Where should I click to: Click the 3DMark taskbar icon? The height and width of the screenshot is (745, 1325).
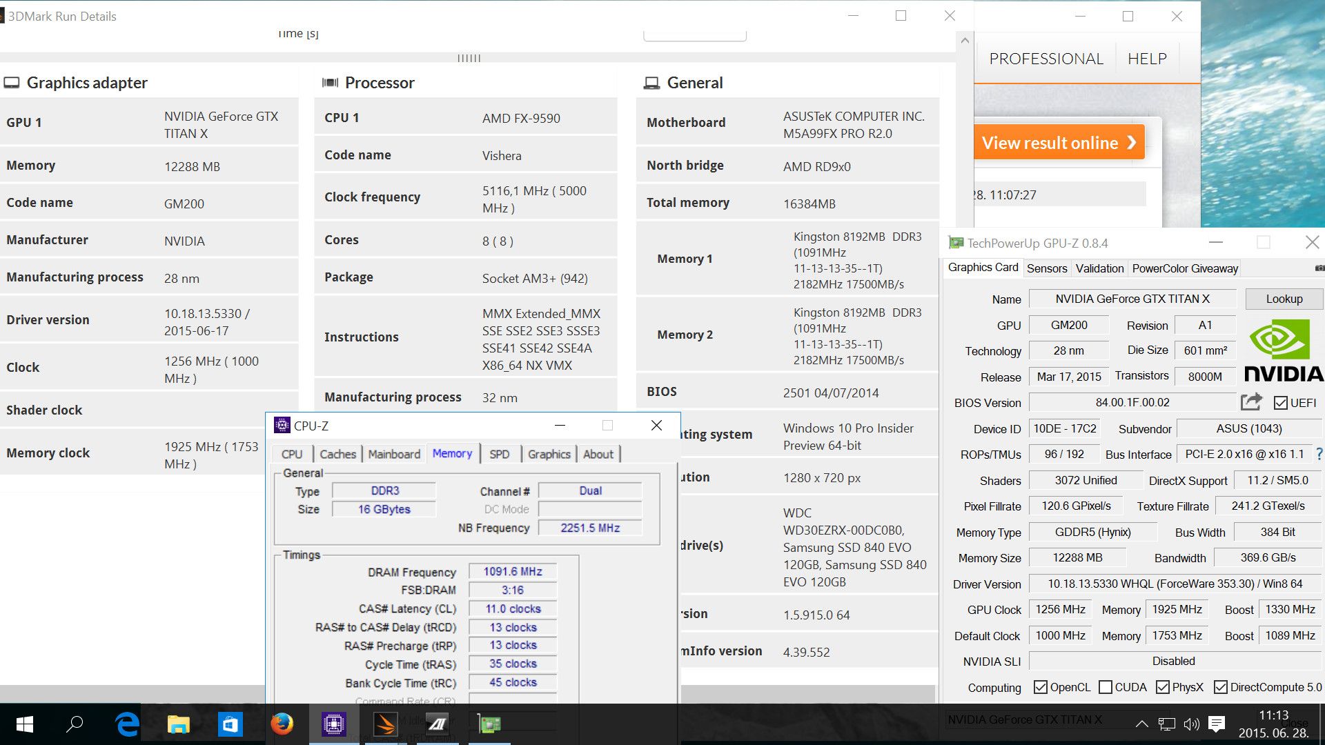(x=386, y=724)
